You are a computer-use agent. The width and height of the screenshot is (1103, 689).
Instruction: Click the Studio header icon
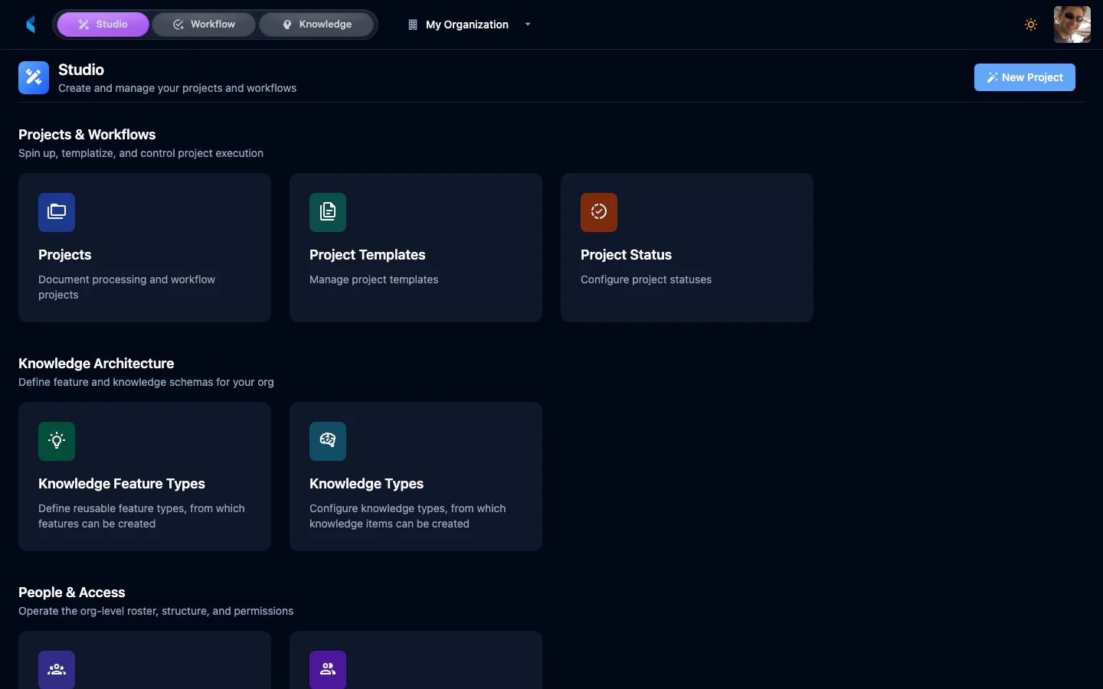(x=33, y=77)
